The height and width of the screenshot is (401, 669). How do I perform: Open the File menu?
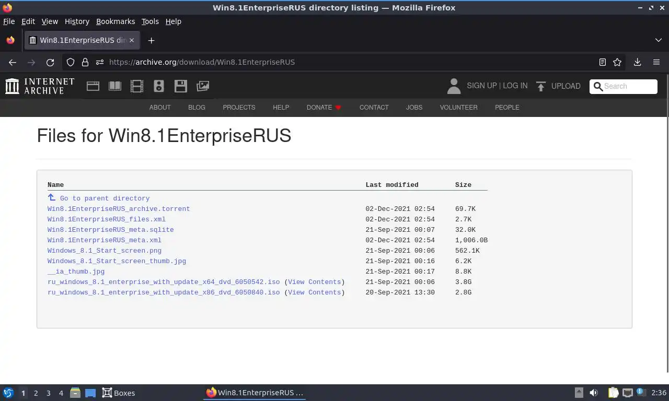click(x=9, y=21)
